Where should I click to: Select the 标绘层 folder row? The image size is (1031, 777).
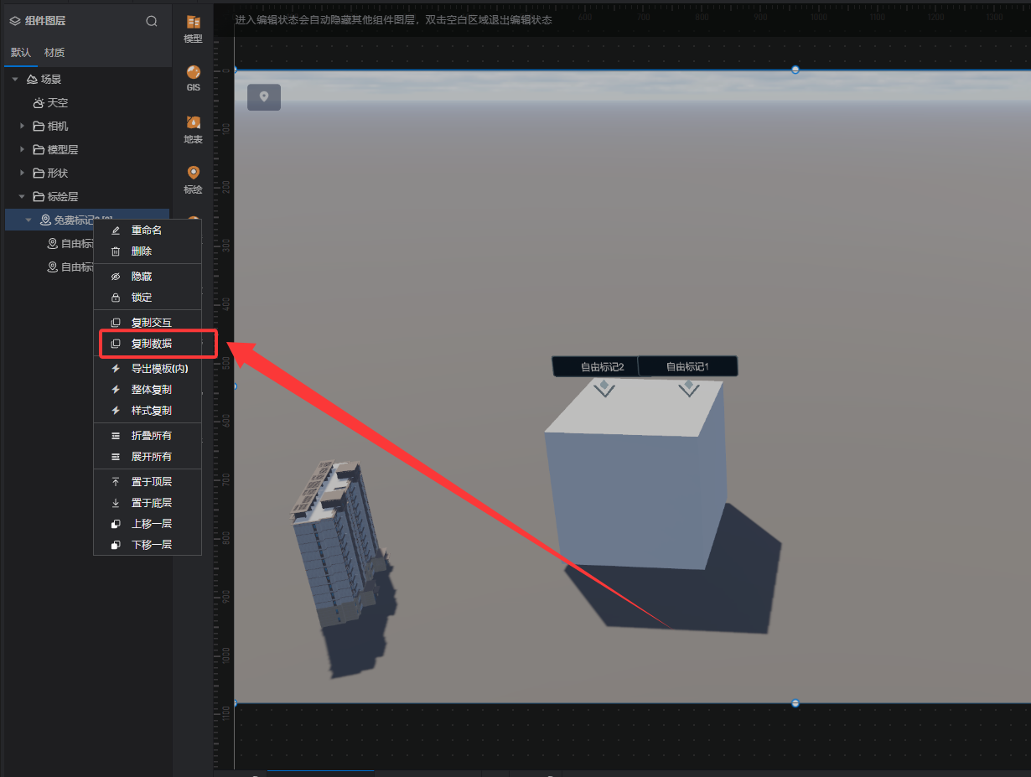(87, 196)
